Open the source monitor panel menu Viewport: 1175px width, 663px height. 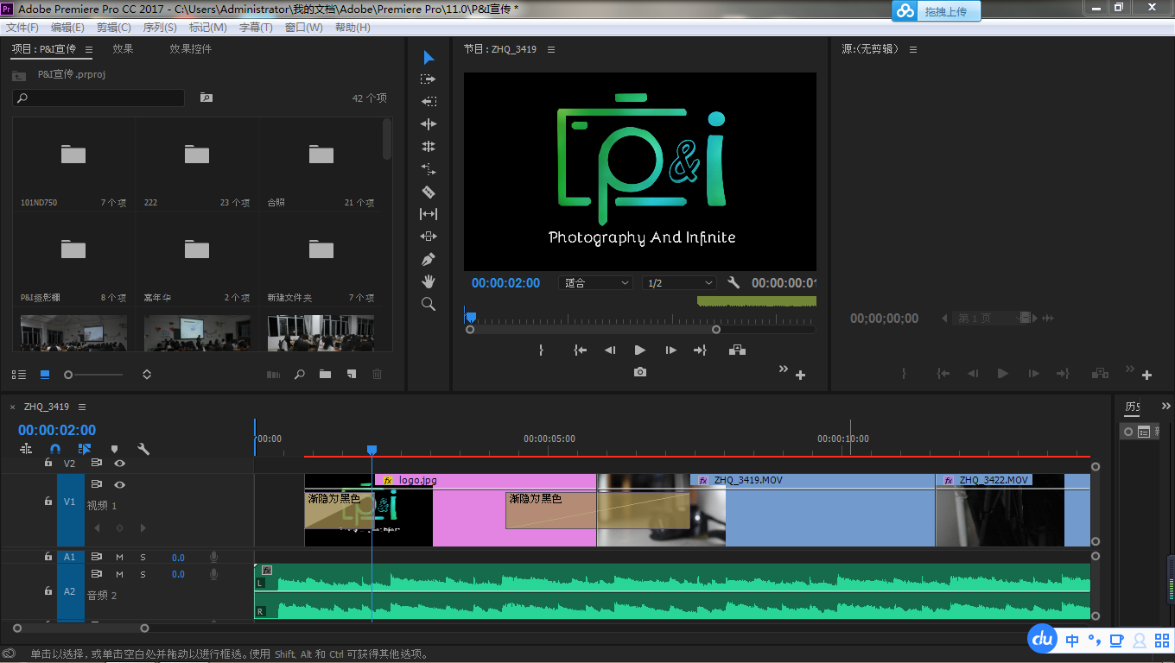[913, 49]
